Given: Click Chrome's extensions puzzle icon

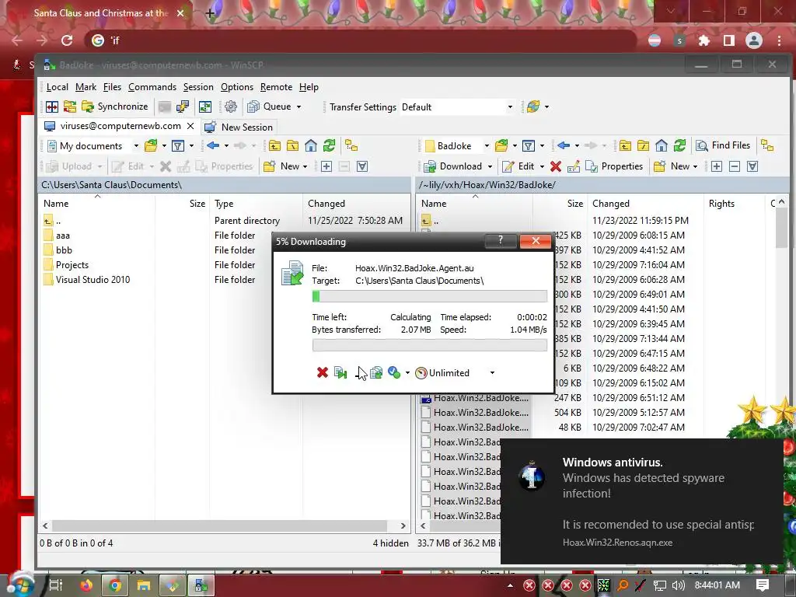Looking at the screenshot, I should (703, 40).
